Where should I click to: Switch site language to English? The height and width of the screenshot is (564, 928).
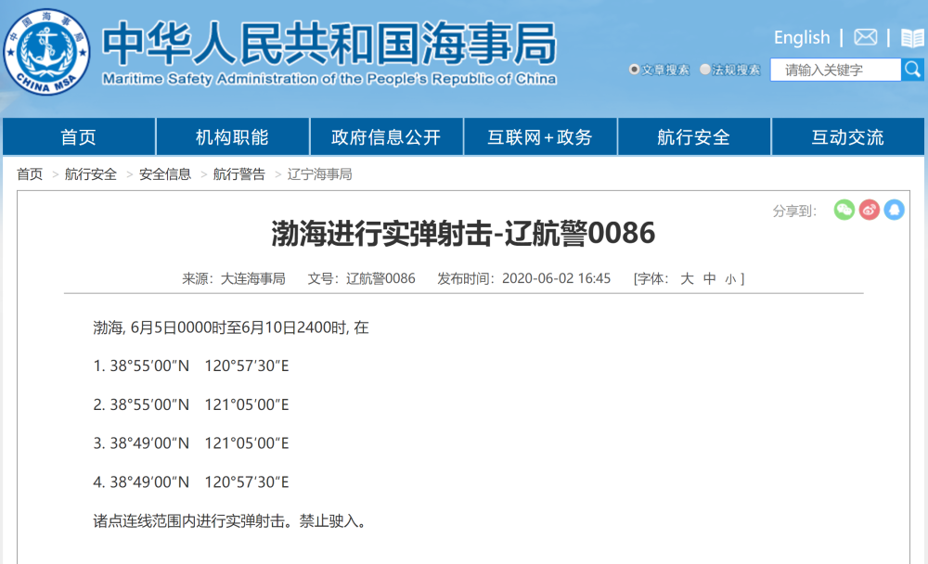coord(801,38)
